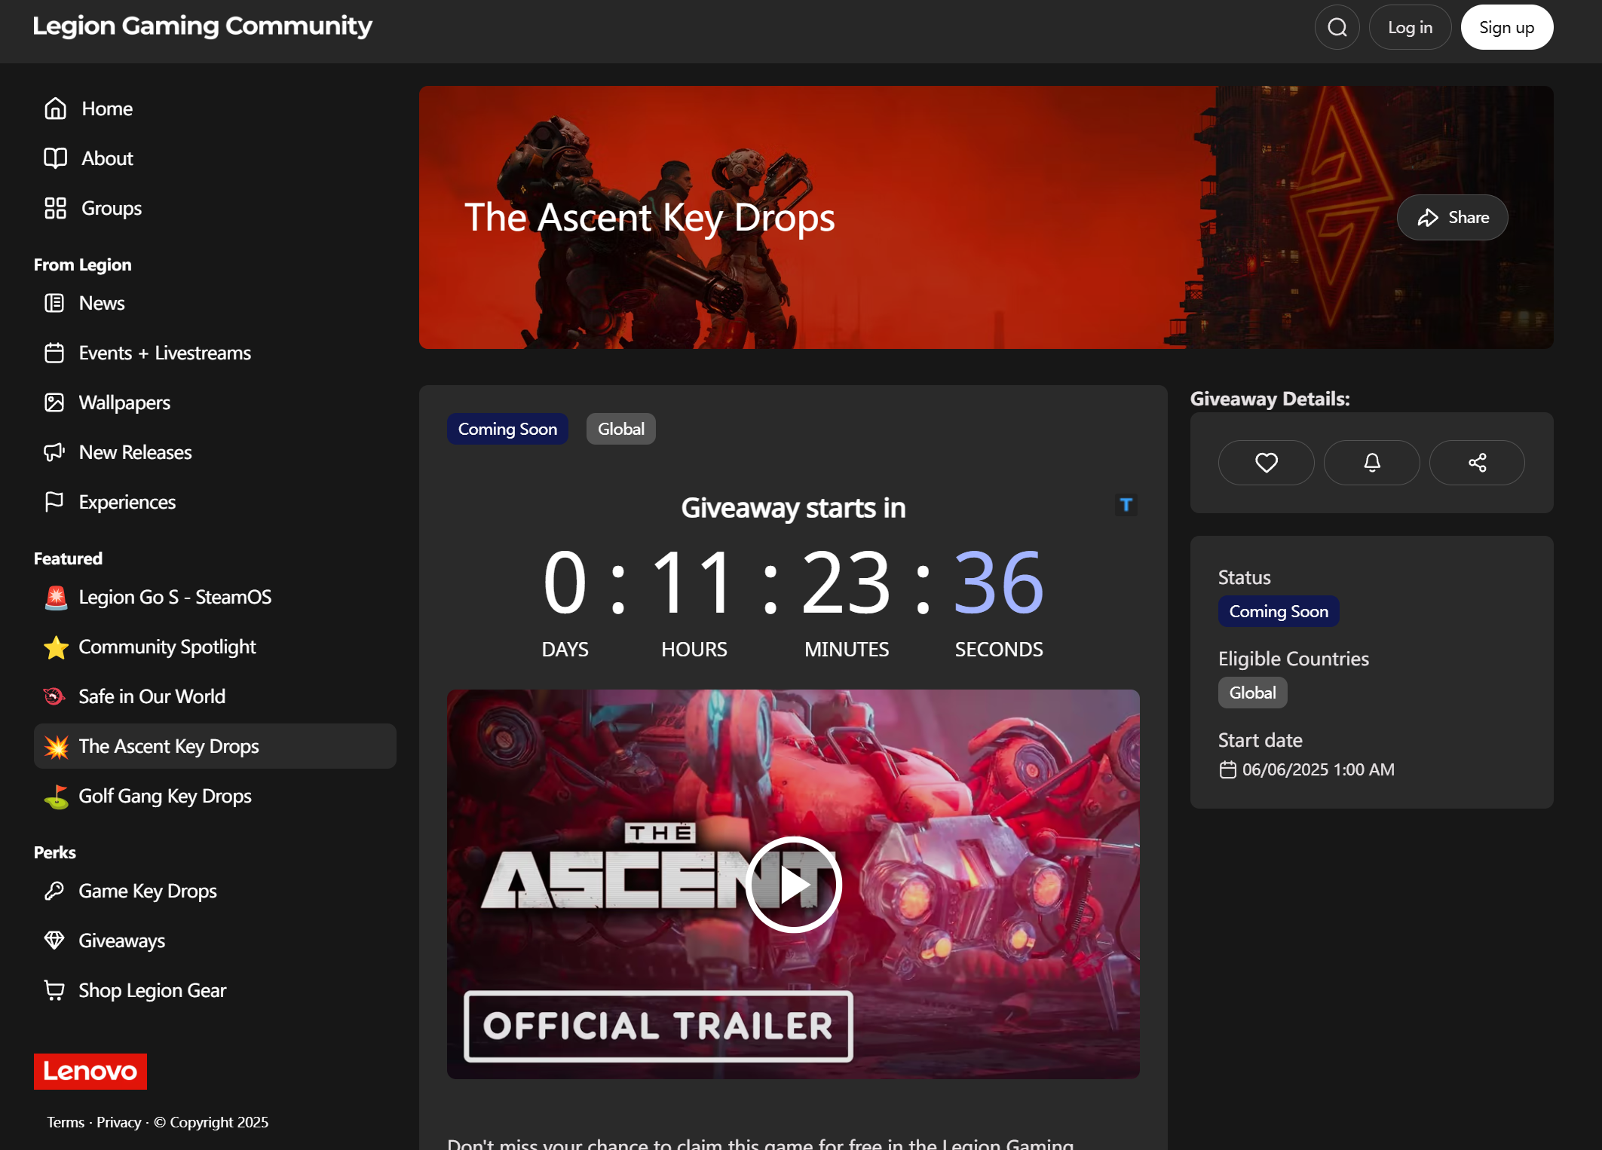Image resolution: width=1602 pixels, height=1150 pixels.
Task: Click the Groups grid icon
Action: tap(55, 208)
